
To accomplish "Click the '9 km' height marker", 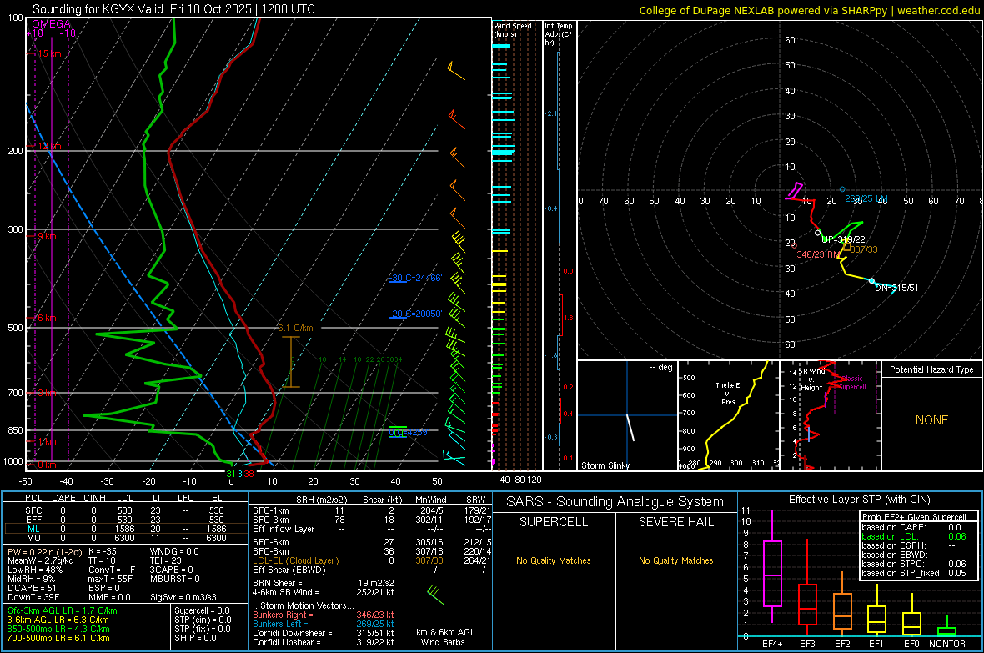I will click(x=47, y=237).
